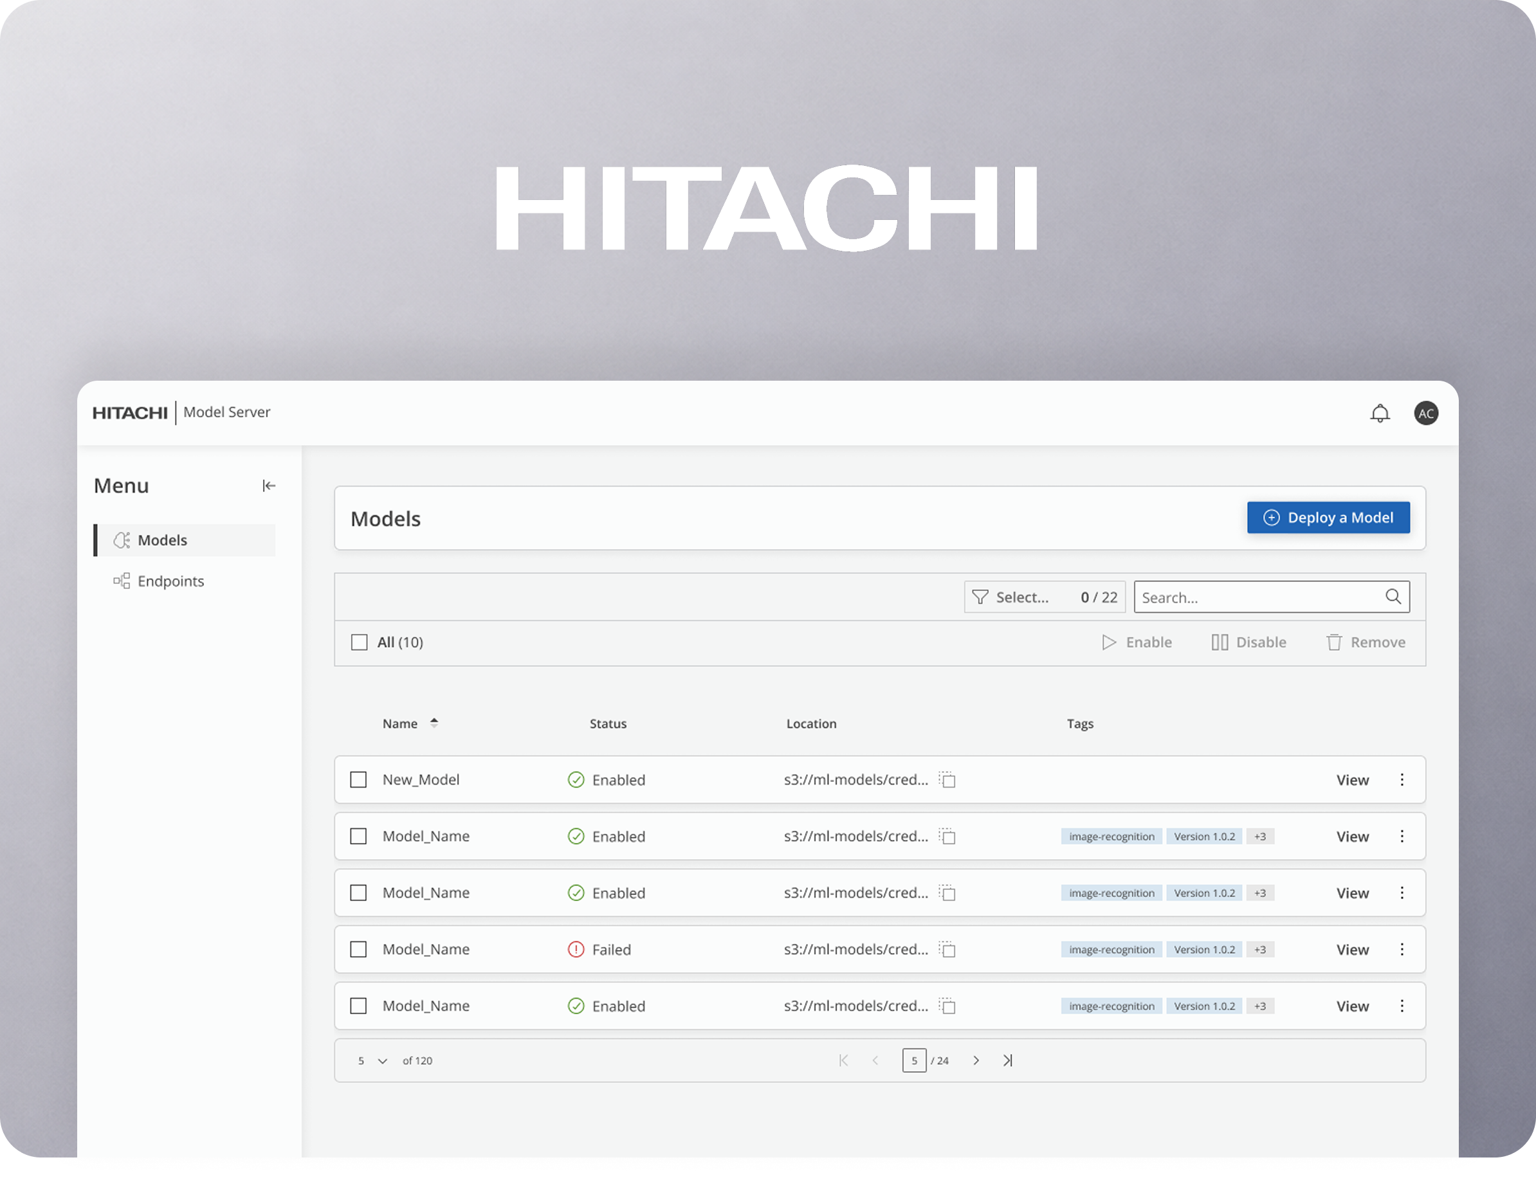
Task: Click View in the third row
Action: tap(1352, 893)
